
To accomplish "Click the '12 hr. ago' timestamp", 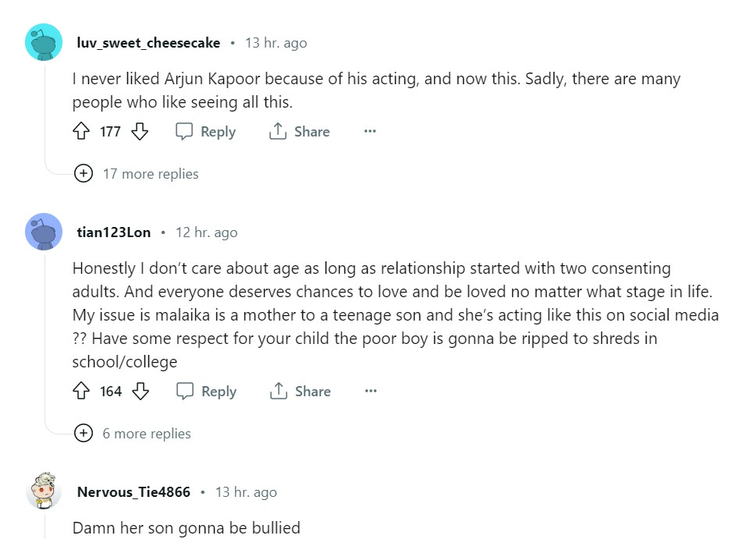I will pos(206,232).
